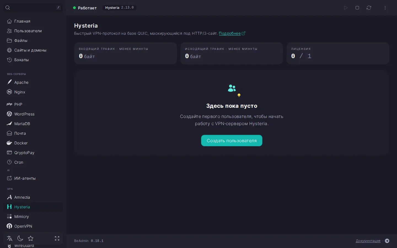The height and width of the screenshot is (248, 397).
Task: Click the ИИ-агенты icon
Action: [9, 178]
